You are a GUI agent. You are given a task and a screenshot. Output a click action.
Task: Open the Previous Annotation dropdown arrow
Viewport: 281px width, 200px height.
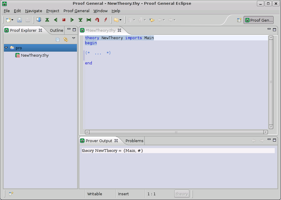coord(145,20)
